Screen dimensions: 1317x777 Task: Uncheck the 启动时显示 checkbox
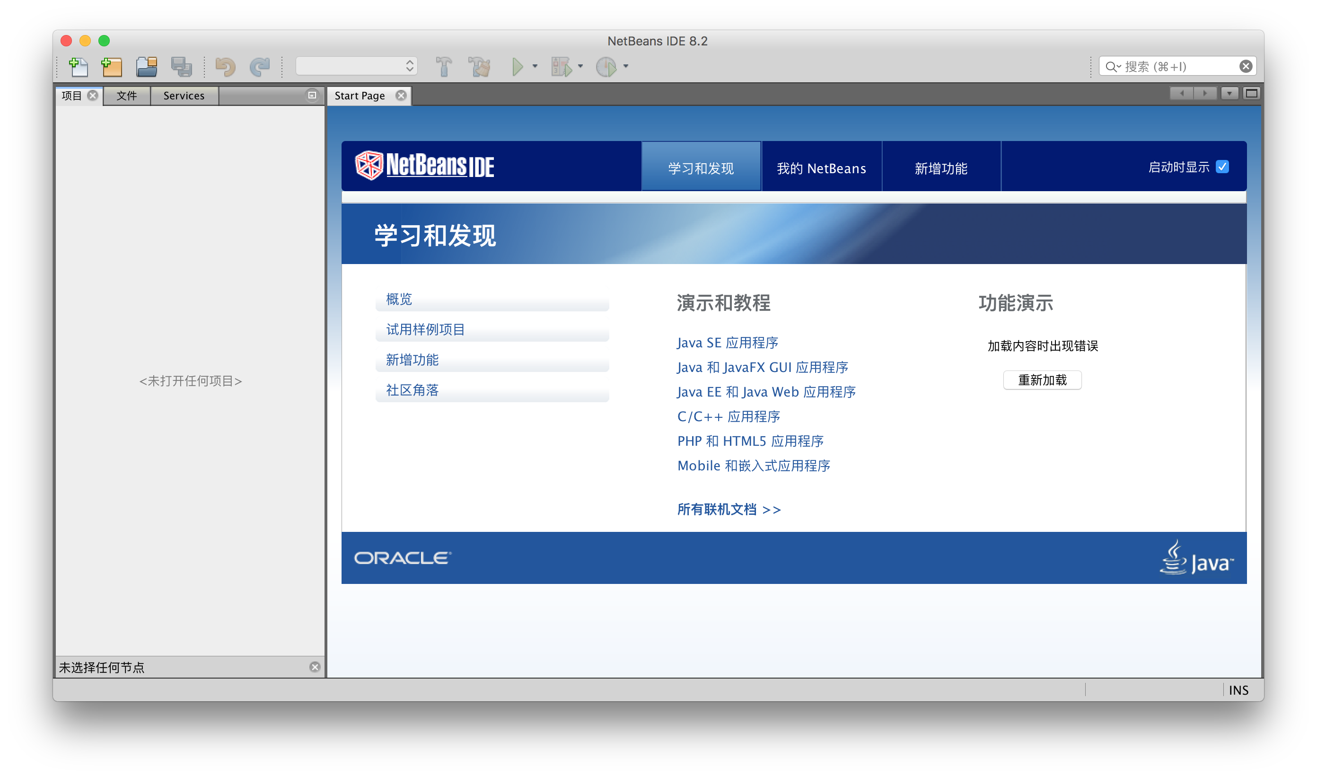point(1222,167)
